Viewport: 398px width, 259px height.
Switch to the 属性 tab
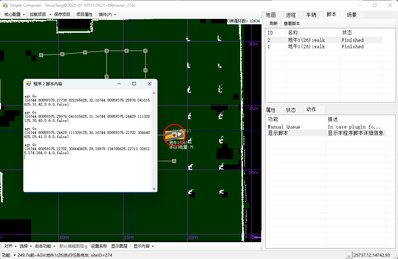(x=271, y=110)
